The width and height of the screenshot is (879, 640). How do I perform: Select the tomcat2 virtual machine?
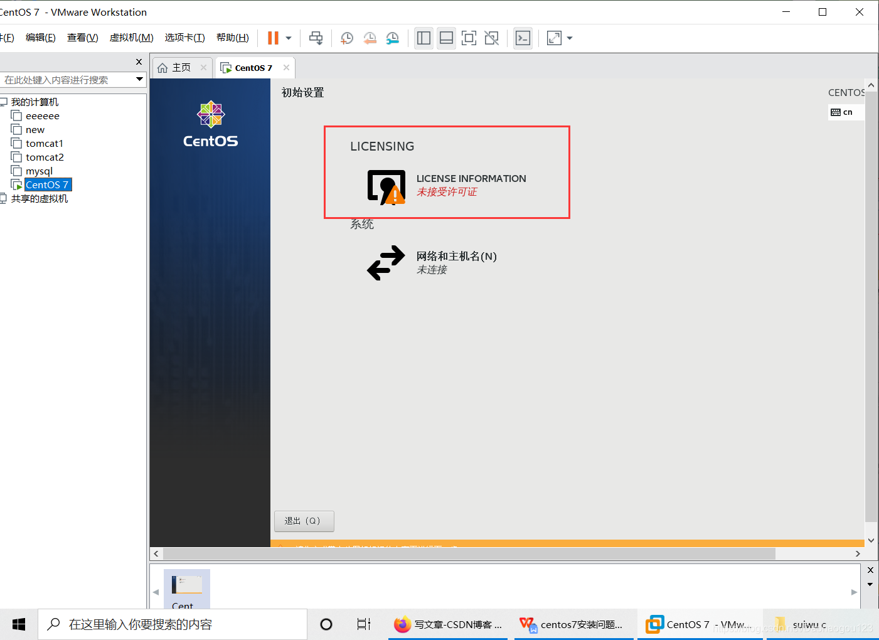[45, 157]
